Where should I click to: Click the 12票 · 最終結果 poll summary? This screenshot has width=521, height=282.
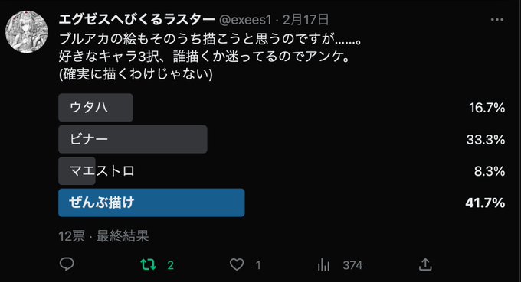click(103, 236)
